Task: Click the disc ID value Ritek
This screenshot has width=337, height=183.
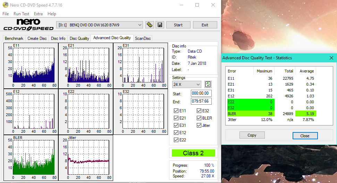Action: (192, 57)
